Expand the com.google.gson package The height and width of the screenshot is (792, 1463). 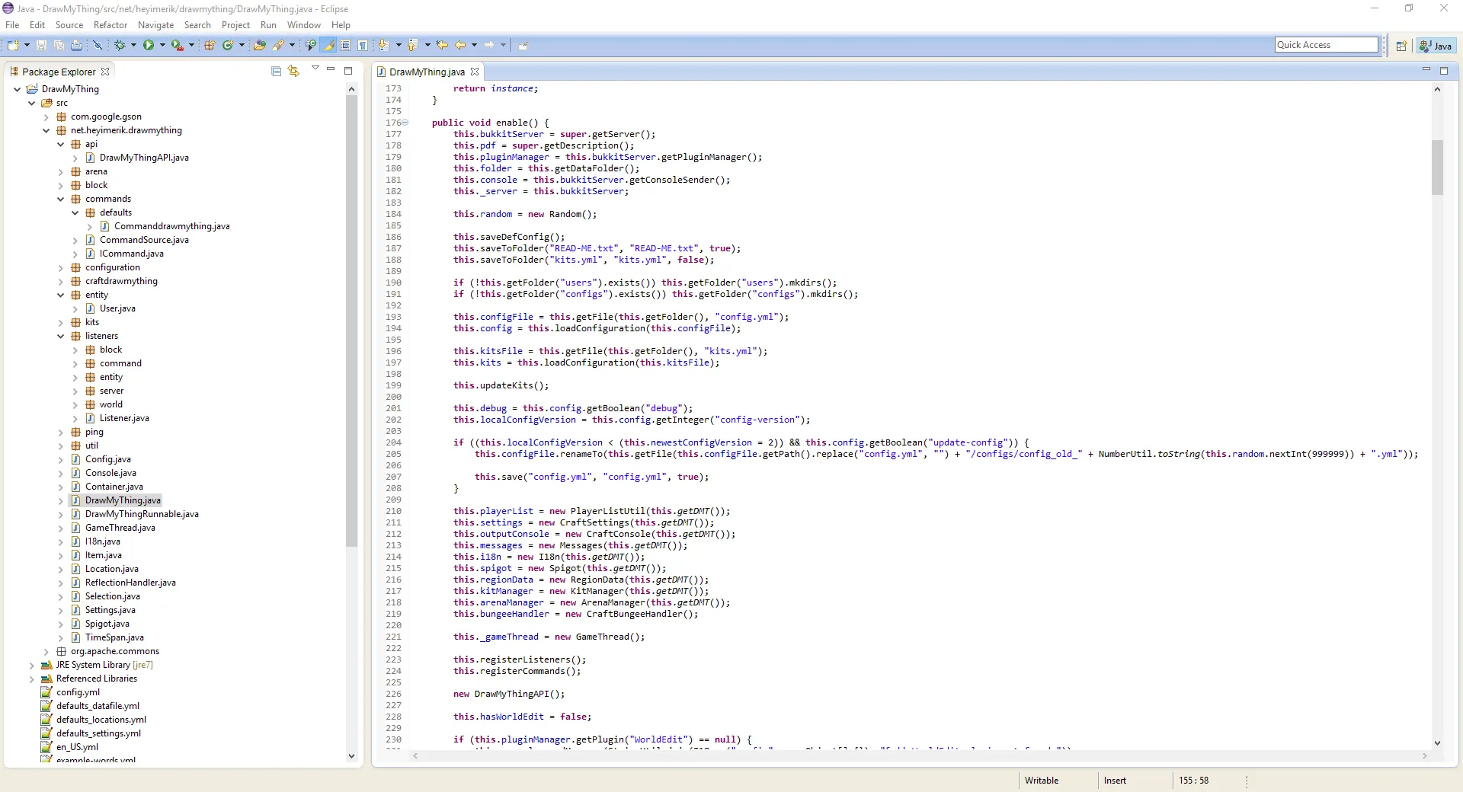click(46, 117)
